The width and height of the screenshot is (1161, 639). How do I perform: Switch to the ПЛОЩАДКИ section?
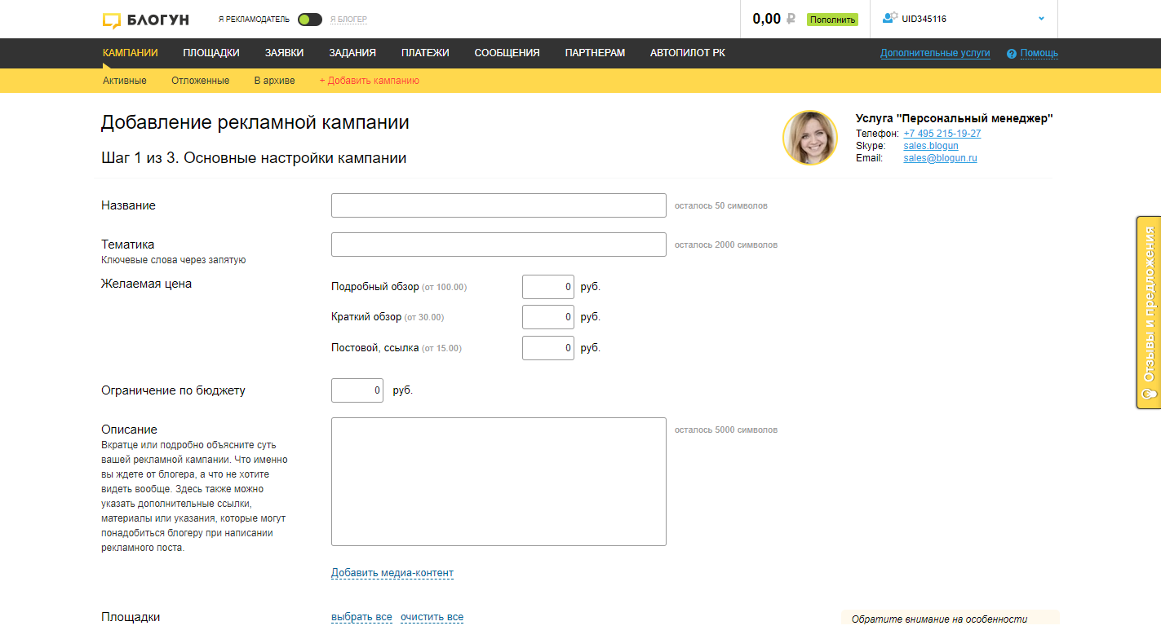click(210, 52)
